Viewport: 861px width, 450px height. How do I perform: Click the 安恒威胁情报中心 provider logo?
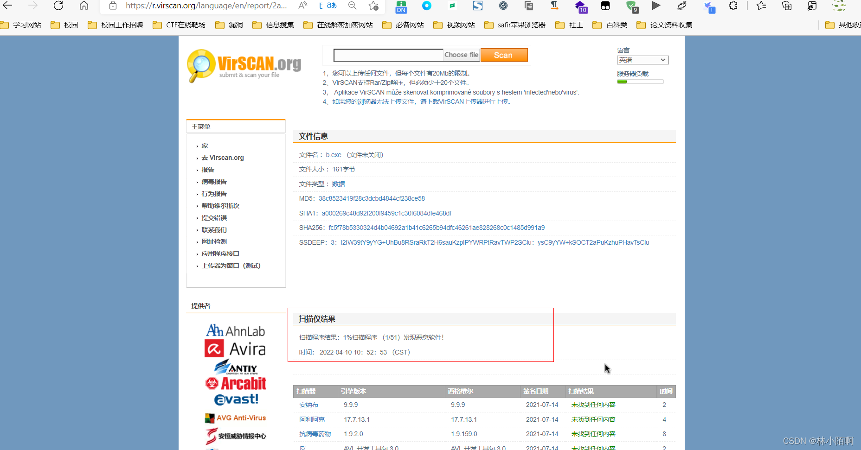[x=236, y=436]
